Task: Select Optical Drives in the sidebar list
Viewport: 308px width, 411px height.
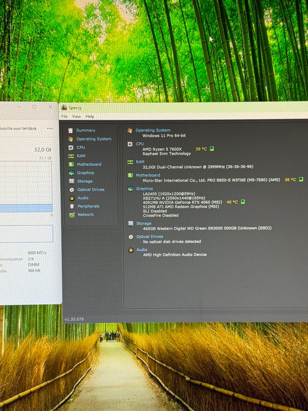Action: (91, 189)
